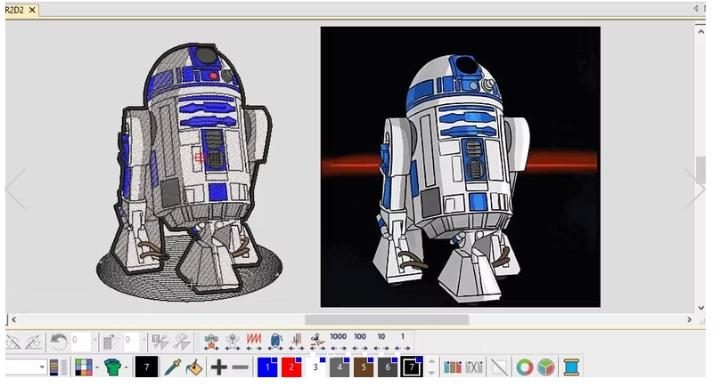Click the first input field showing 0

[81, 341]
